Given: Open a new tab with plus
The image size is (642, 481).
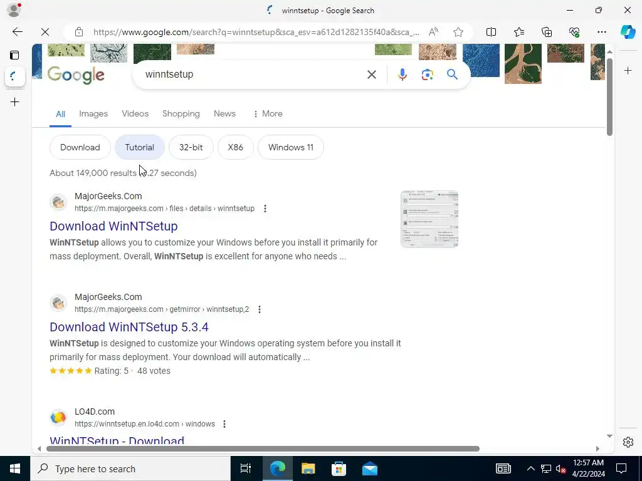Looking at the screenshot, I should 15,102.
